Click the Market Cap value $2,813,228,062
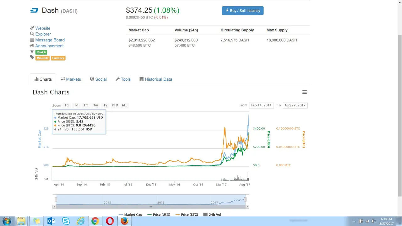402x226 pixels. (142, 40)
